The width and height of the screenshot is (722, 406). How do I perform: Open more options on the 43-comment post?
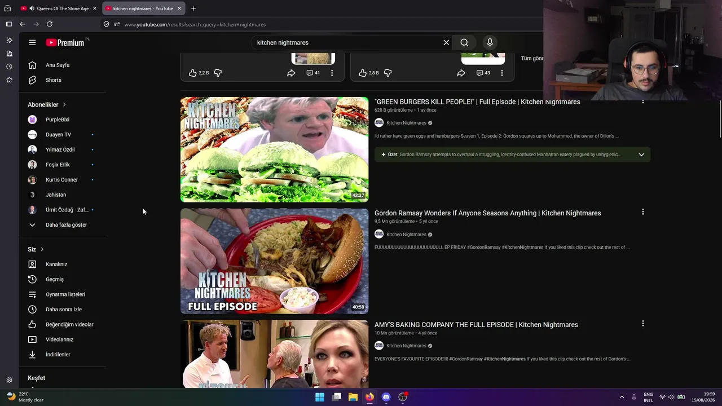click(x=501, y=73)
